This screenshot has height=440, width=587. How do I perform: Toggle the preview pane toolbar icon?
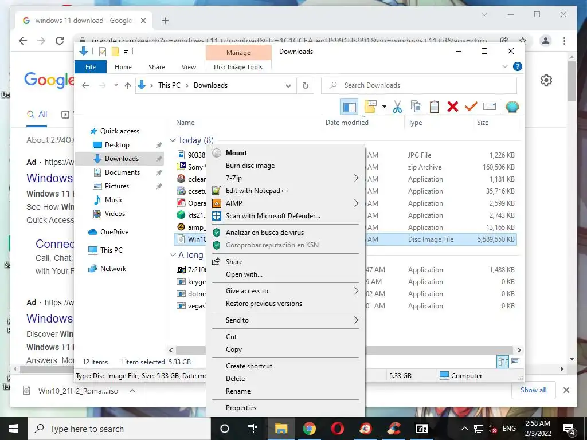pyautogui.click(x=349, y=107)
